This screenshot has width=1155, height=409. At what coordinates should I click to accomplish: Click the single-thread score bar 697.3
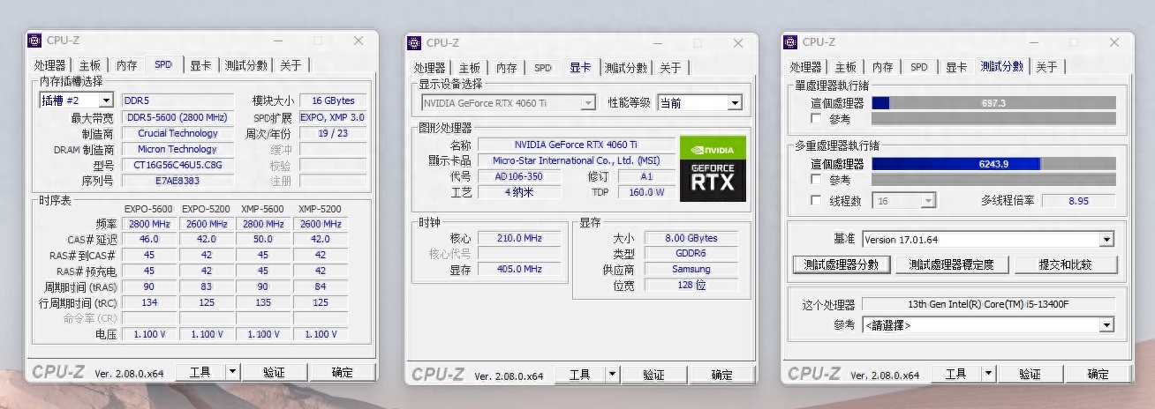993,103
